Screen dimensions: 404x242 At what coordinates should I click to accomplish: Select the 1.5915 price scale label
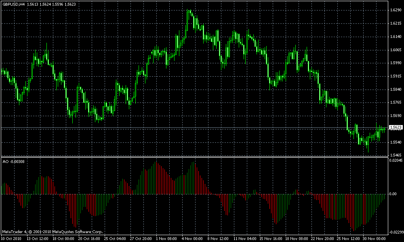click(x=396, y=76)
